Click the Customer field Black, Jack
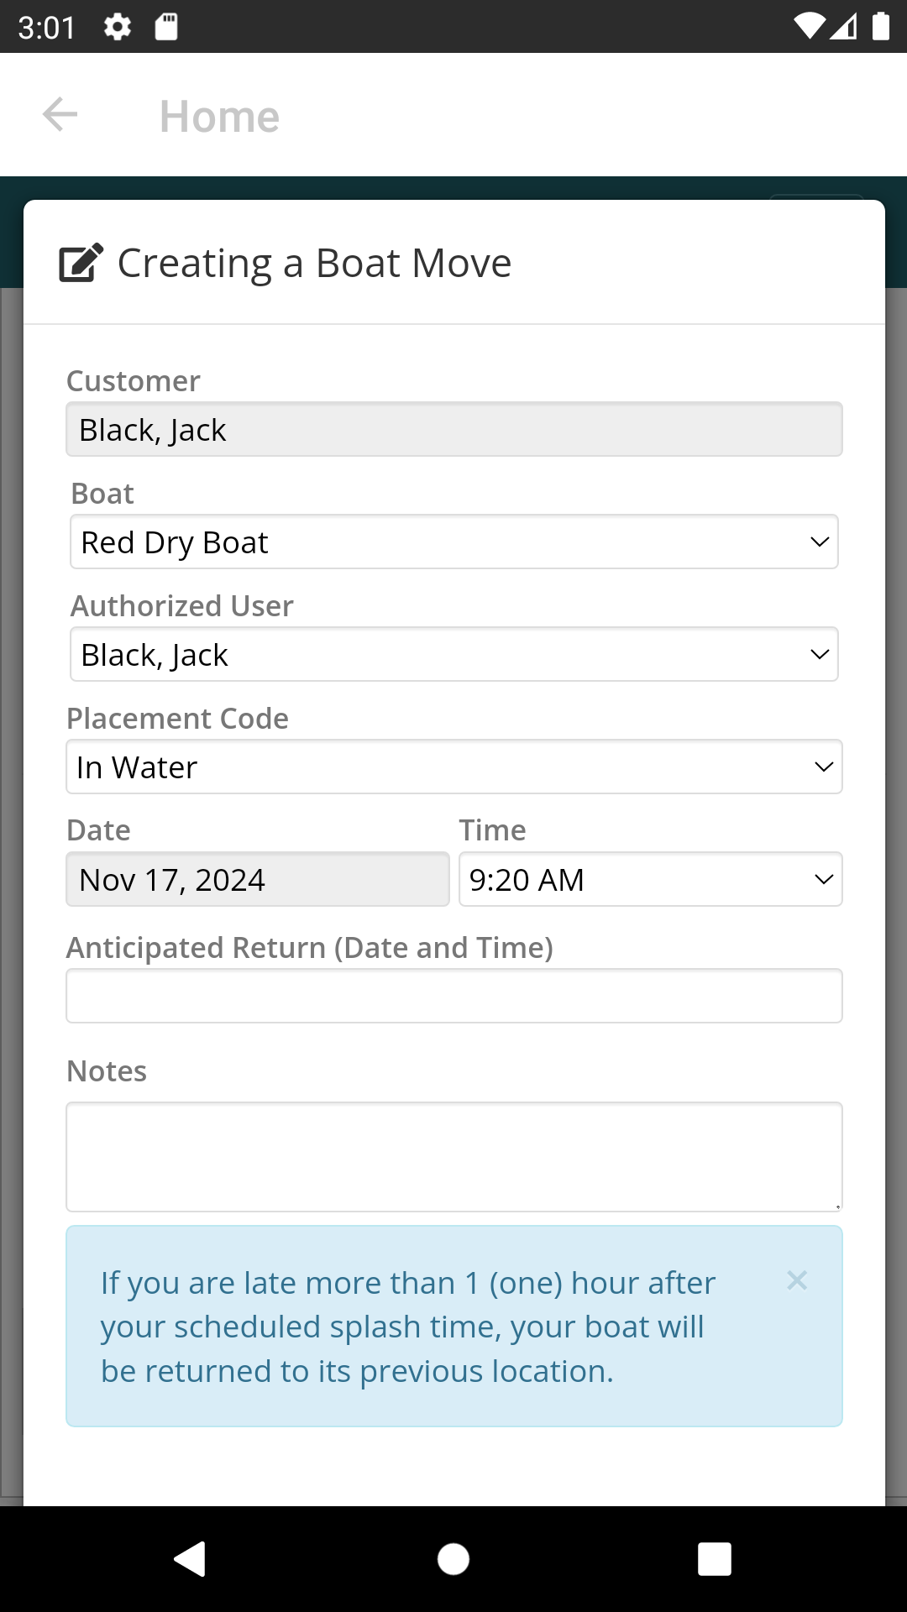The width and height of the screenshot is (907, 1612). 454,429
